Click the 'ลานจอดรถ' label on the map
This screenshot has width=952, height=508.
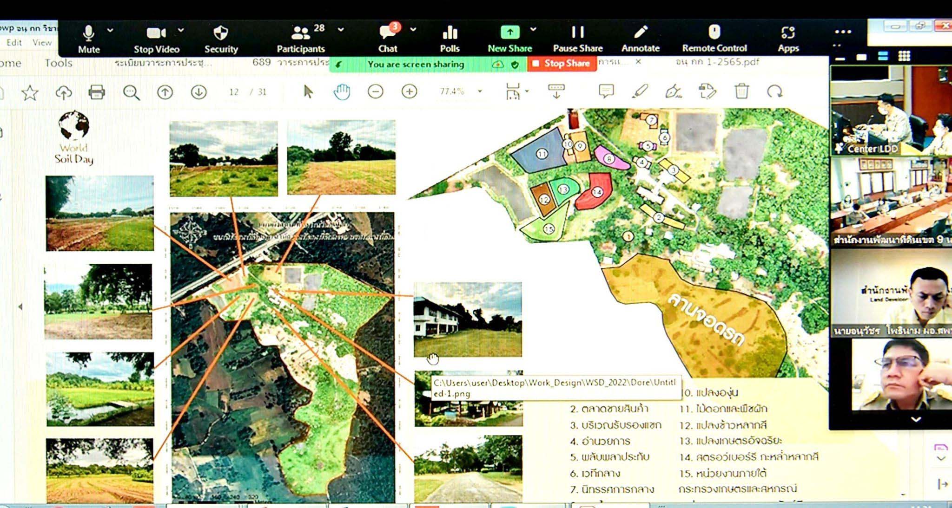pos(706,319)
